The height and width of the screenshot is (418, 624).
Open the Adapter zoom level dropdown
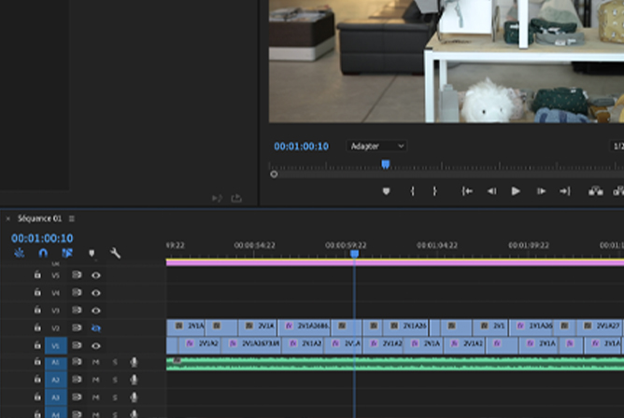click(x=376, y=146)
